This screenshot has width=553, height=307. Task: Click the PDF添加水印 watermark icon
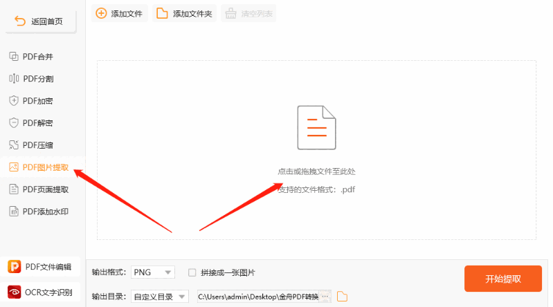pos(13,212)
